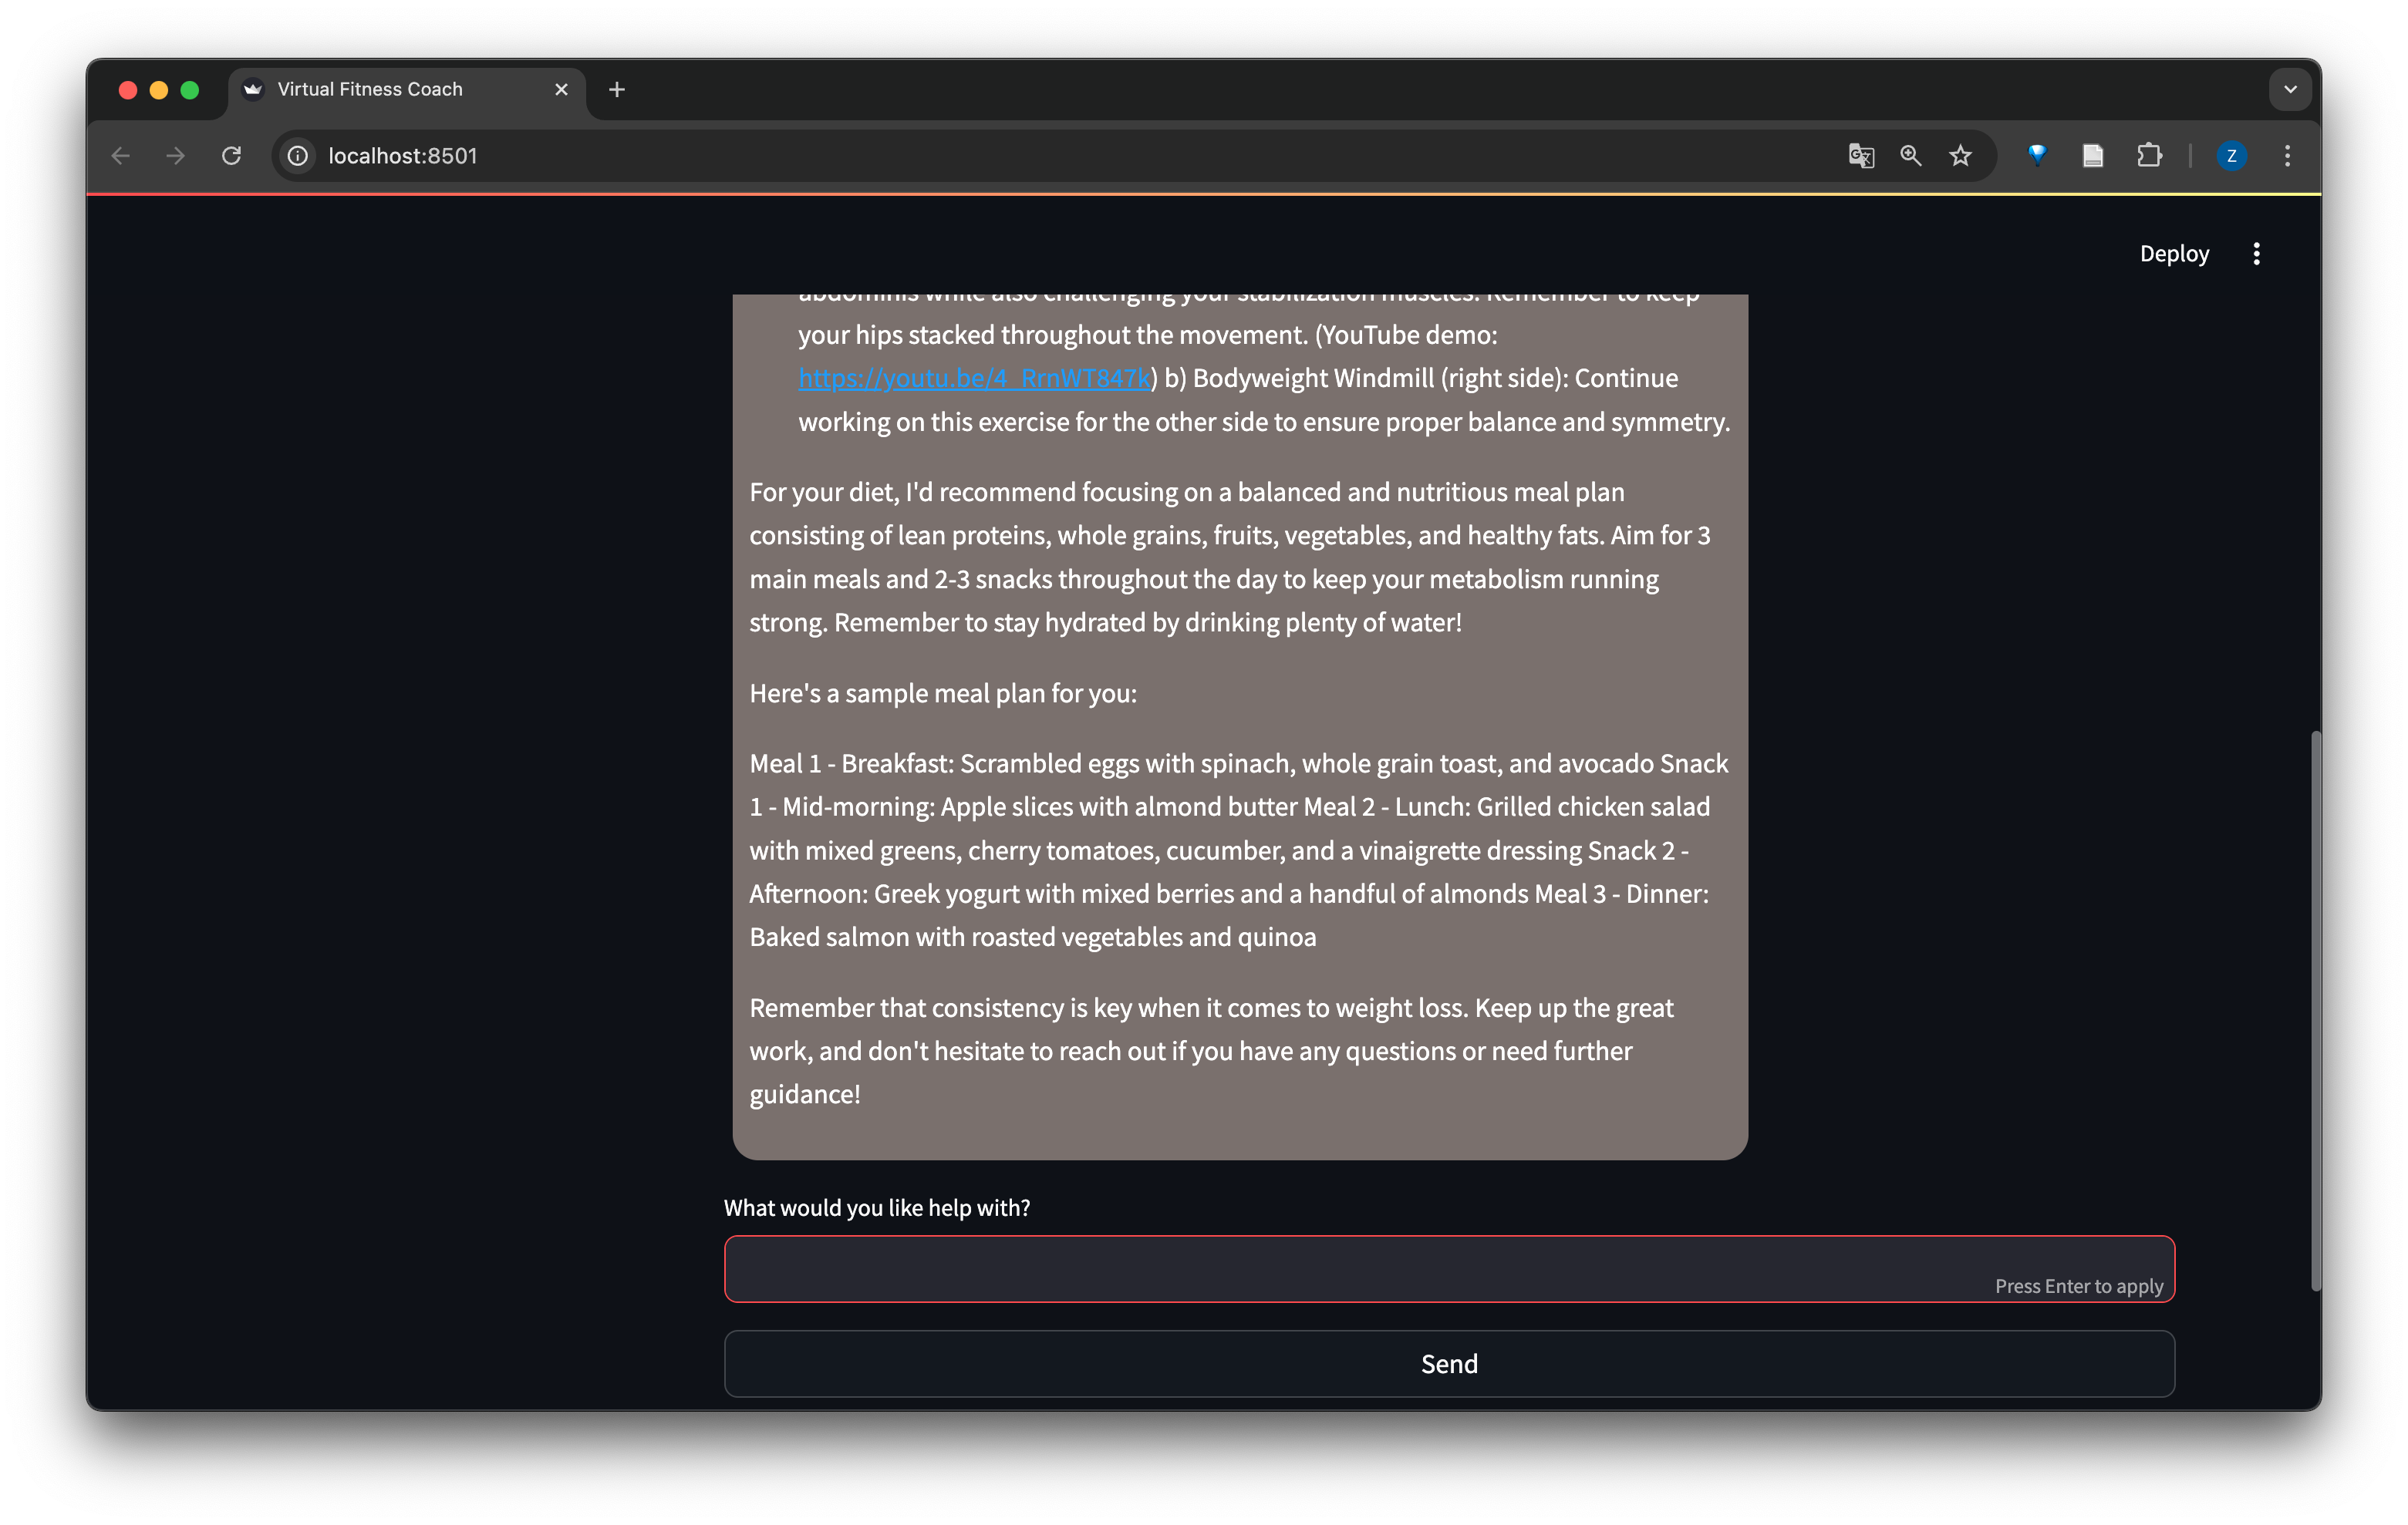Bookmark this page with the star icon

point(1960,156)
